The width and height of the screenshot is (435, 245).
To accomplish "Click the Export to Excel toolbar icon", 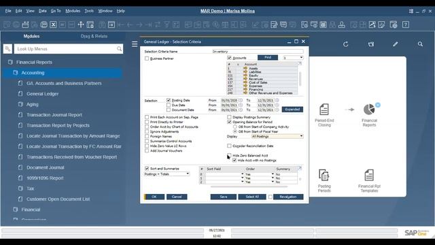I will pyautogui.click(x=53, y=24).
